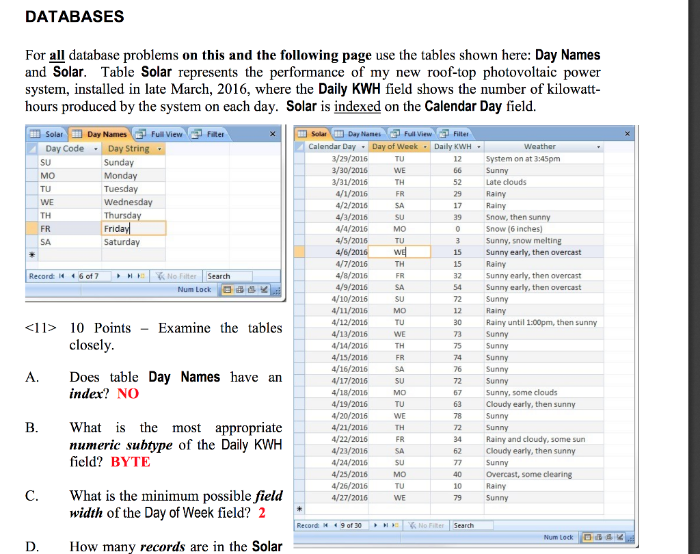
Task: Click next record arrow in Solar navigation bar
Action: [375, 525]
